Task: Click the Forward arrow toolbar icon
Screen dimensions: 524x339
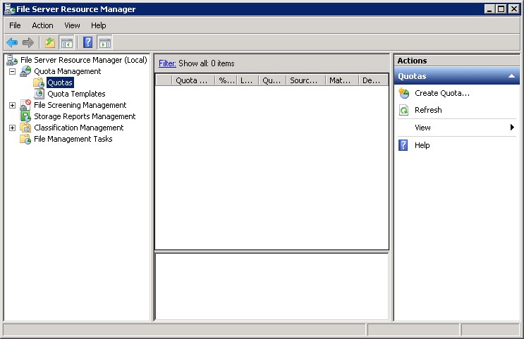Action: click(28, 42)
